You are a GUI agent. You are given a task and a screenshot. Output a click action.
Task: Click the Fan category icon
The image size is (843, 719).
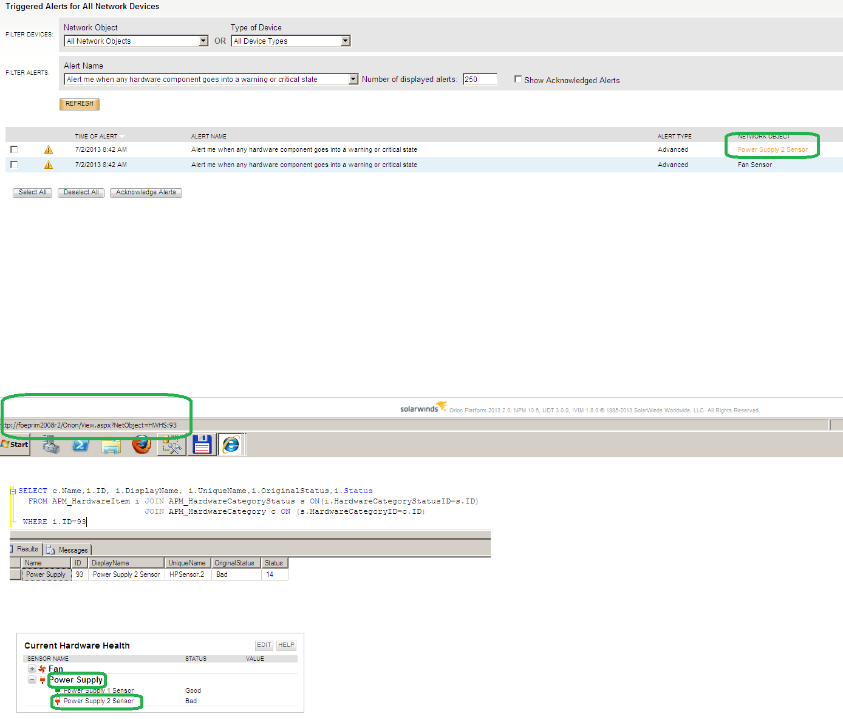click(42, 669)
